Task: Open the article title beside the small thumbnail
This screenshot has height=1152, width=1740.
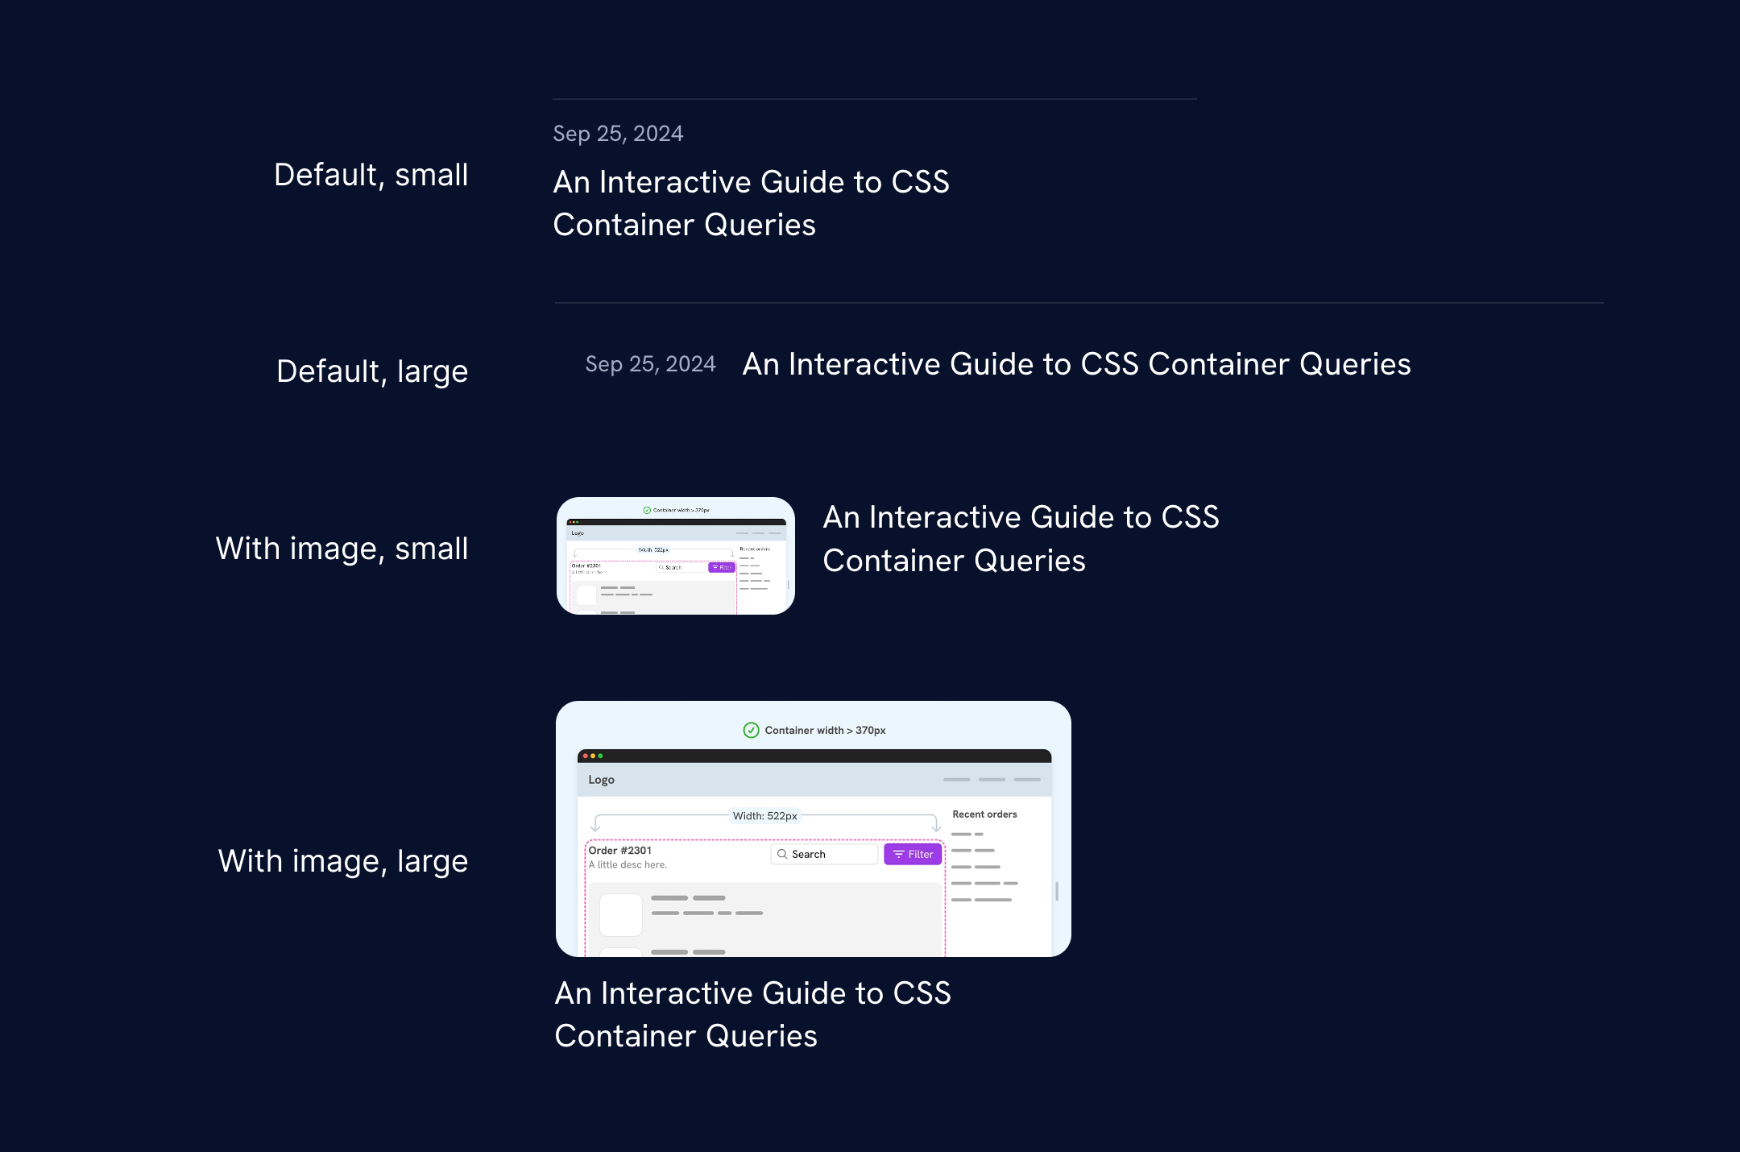Action: [x=1021, y=539]
